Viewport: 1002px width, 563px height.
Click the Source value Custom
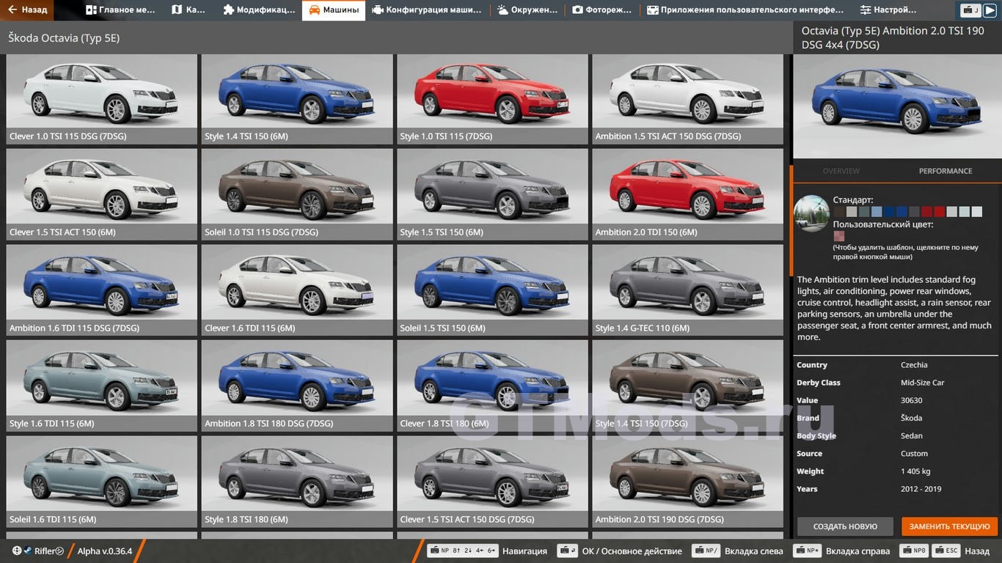[x=914, y=454]
